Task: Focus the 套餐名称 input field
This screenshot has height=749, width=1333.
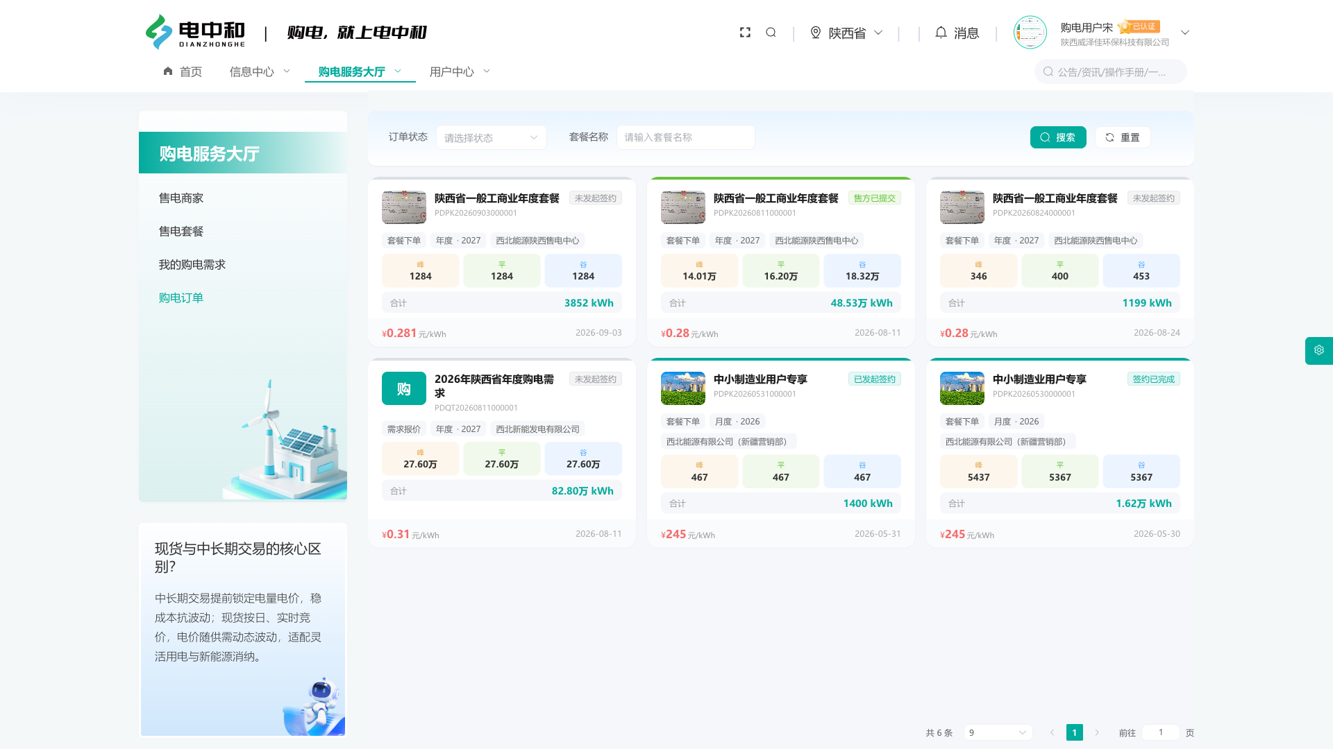Action: 686,137
